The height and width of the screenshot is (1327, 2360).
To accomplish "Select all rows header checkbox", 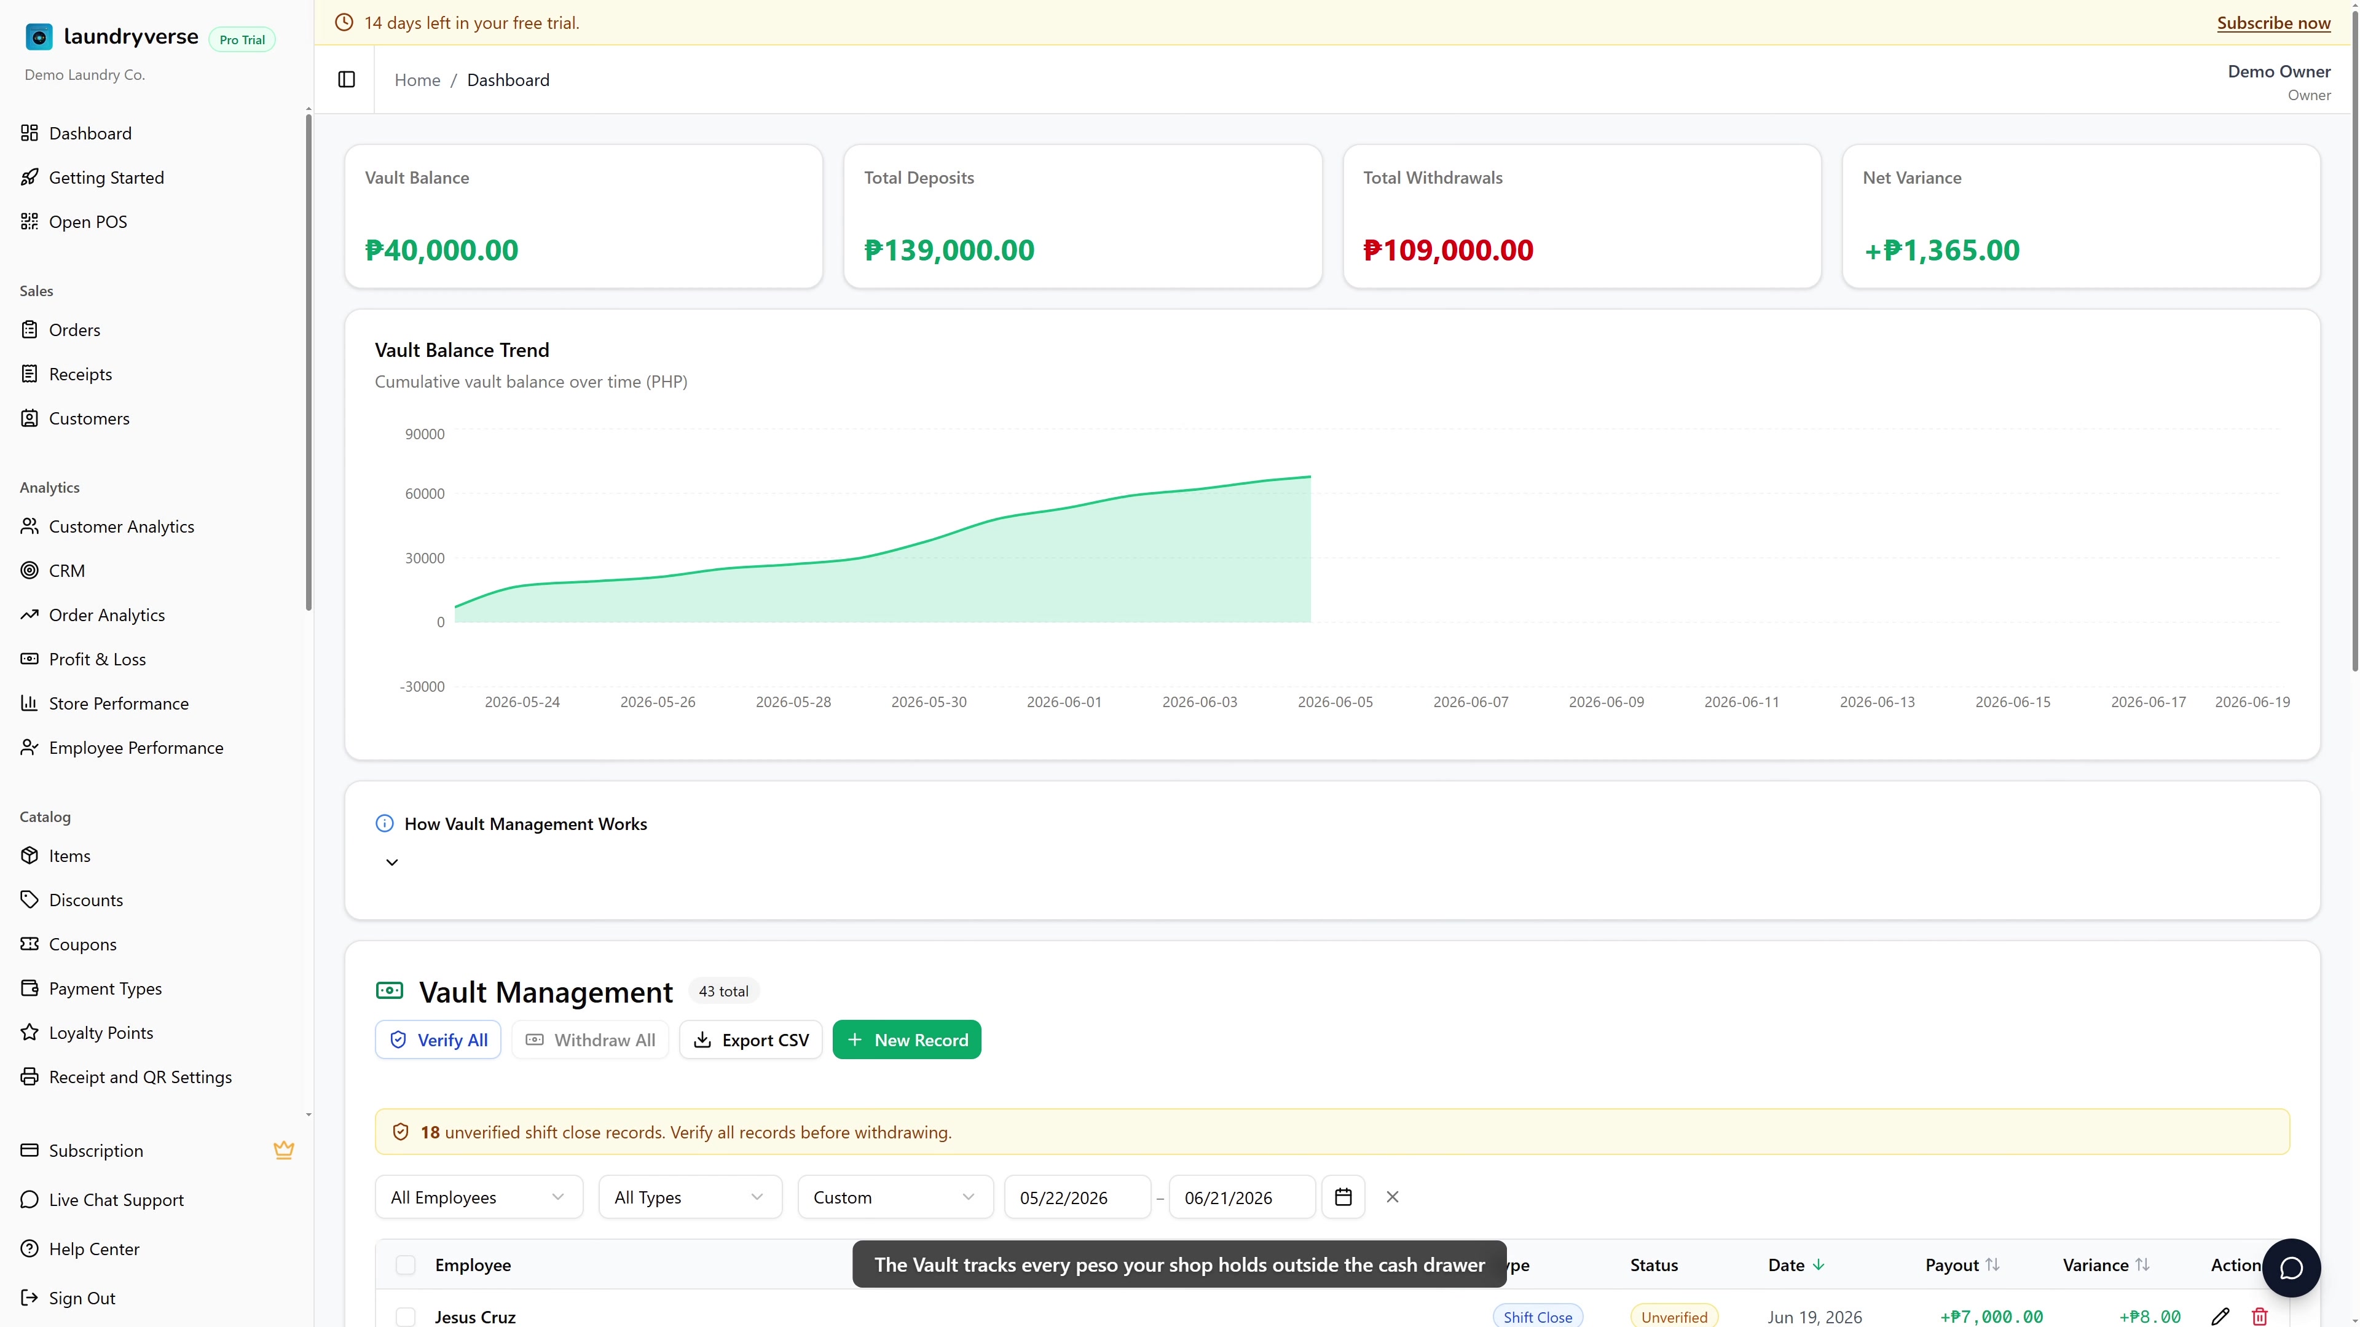I will tap(405, 1265).
